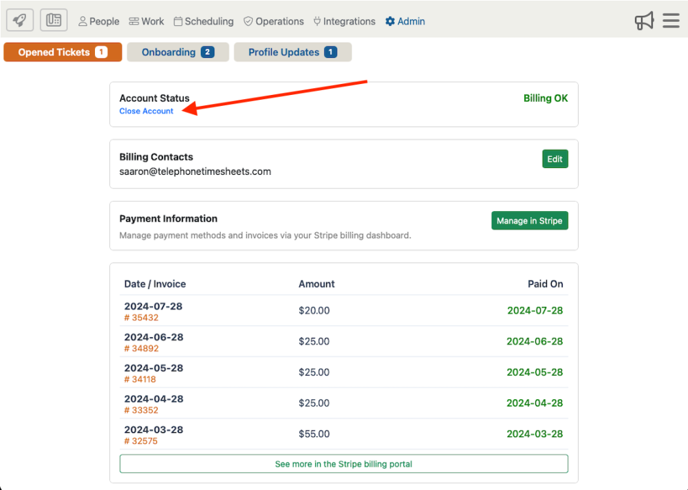Open the hamburger menu icon
Viewport: 688px width, 490px height.
pos(671,21)
